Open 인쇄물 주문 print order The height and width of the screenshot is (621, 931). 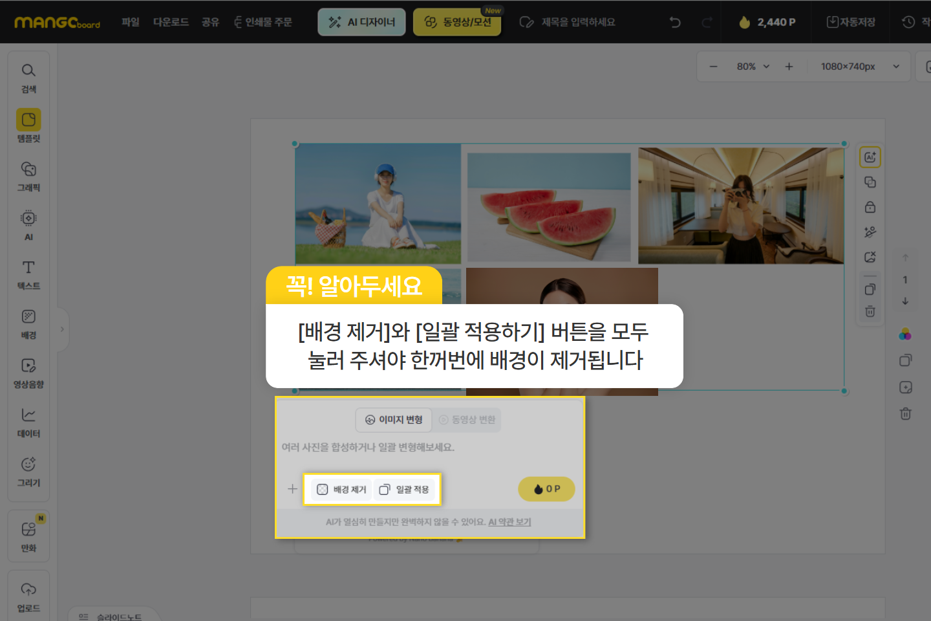point(262,22)
